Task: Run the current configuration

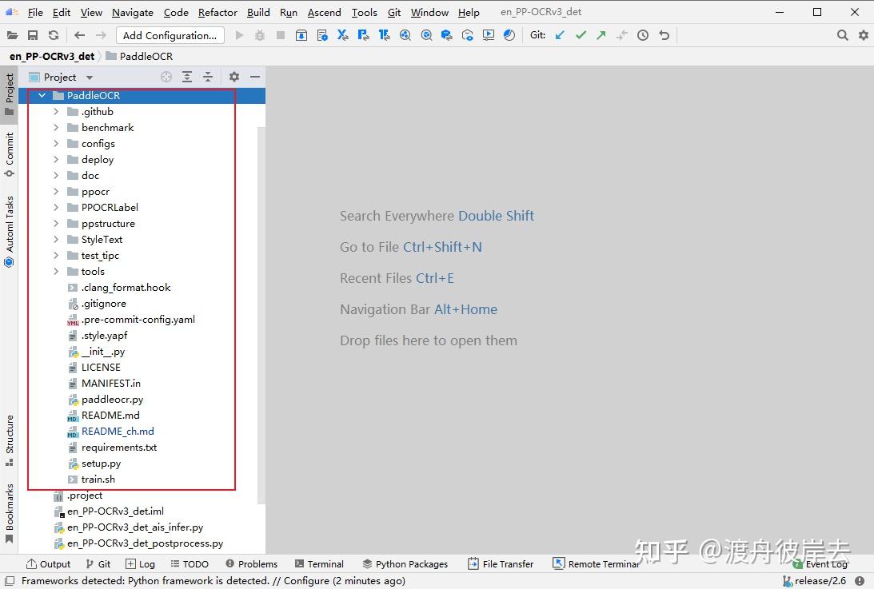Action: (x=239, y=35)
